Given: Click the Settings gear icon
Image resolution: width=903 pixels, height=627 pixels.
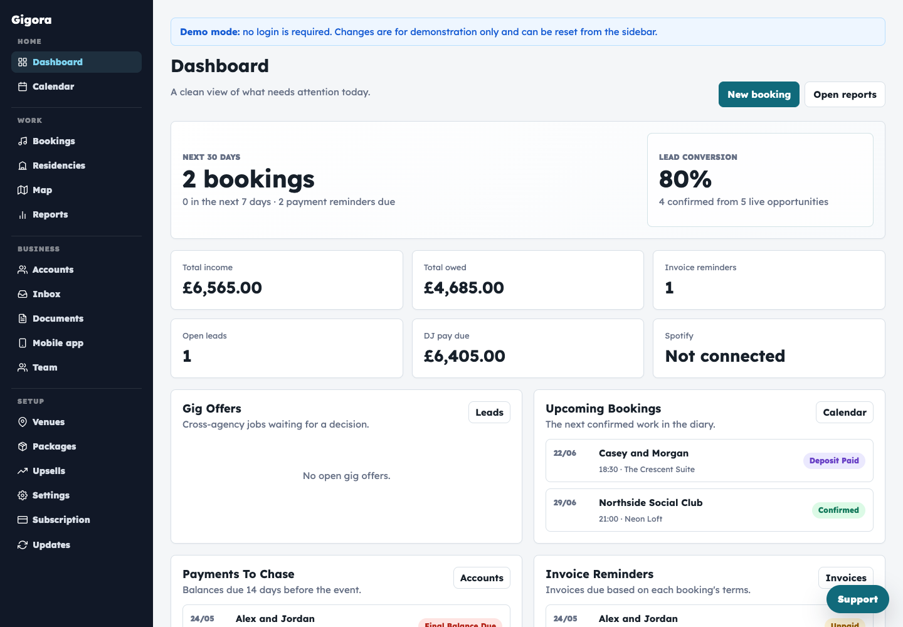Looking at the screenshot, I should click(23, 495).
